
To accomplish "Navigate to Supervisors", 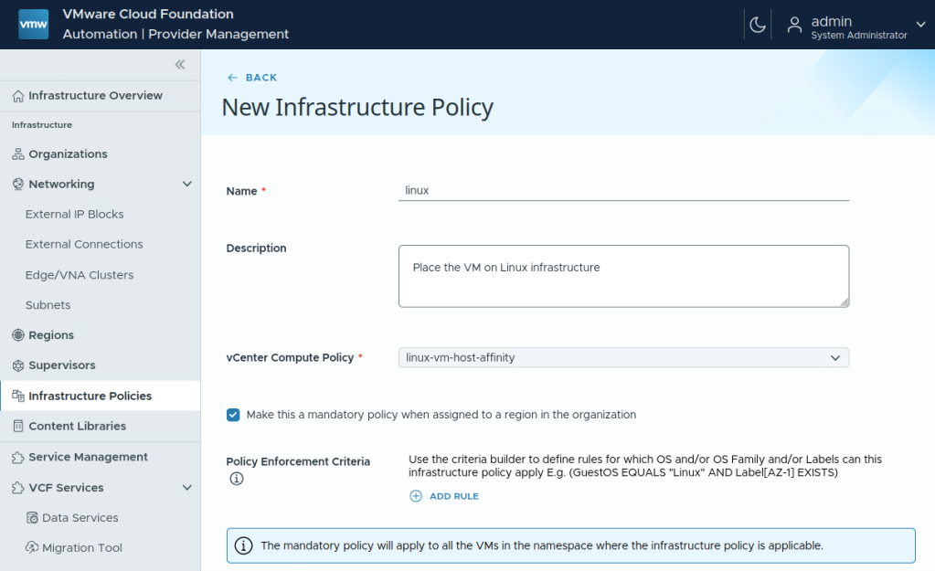I will [62, 365].
